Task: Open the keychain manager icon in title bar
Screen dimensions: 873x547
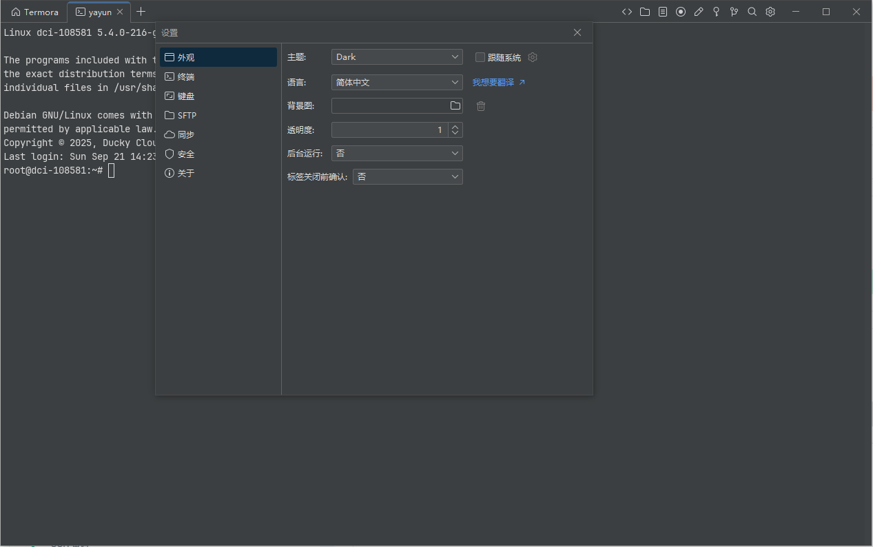Action: (716, 12)
